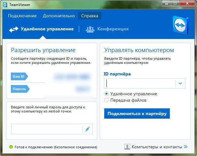The width and height of the screenshot is (197, 156).
Task: Expand the ID партнёра dropdown arrow
Action: tap(180, 83)
